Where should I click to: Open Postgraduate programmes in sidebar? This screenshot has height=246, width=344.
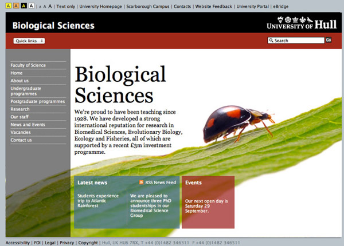[x=38, y=101]
